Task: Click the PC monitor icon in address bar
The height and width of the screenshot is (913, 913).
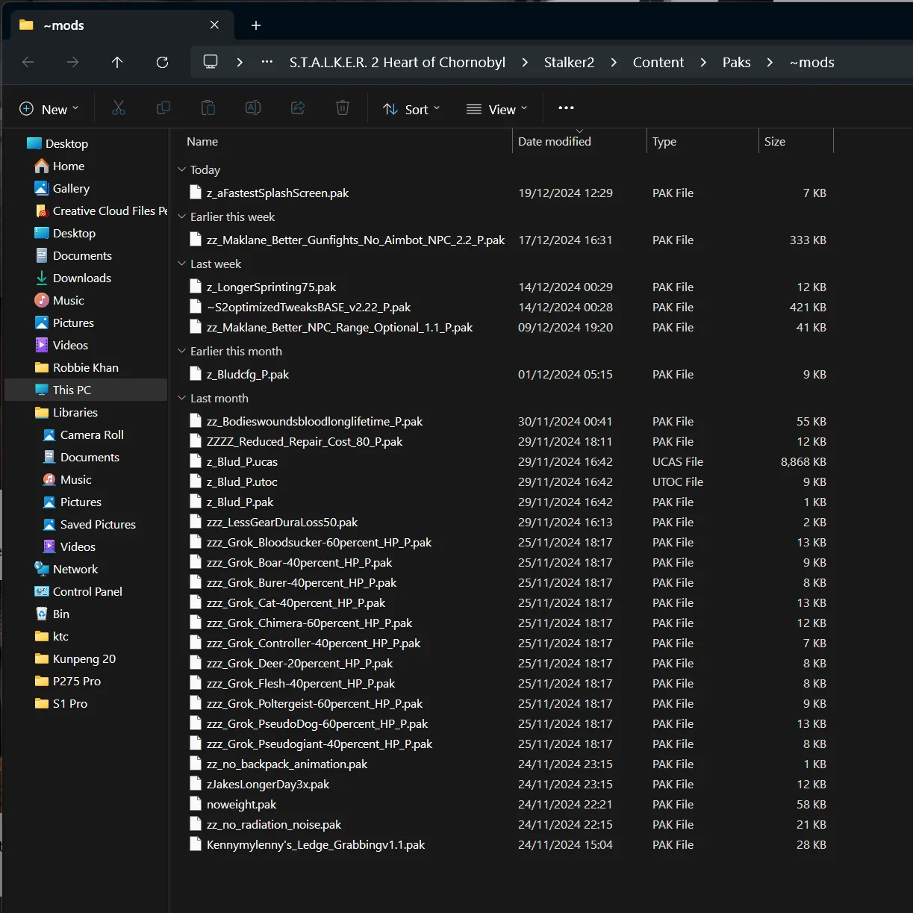Action: click(211, 62)
